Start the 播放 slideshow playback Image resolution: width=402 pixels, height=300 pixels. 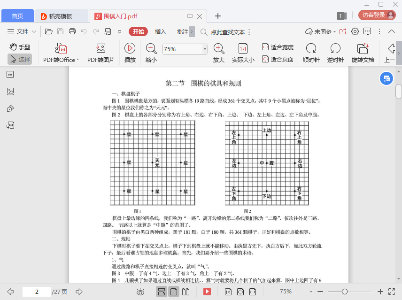pos(130,53)
